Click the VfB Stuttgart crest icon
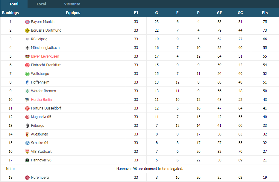 (27, 152)
